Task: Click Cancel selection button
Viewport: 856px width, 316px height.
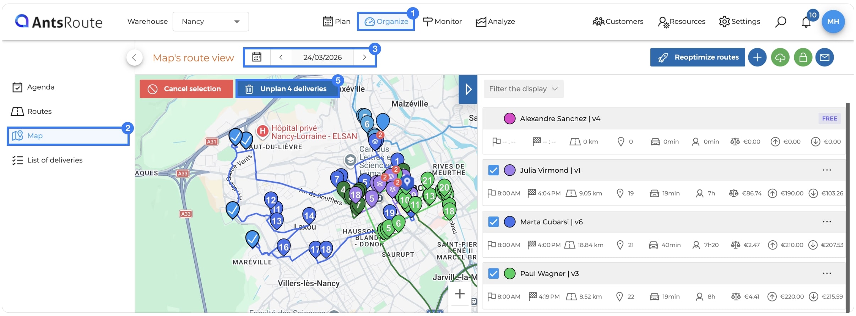Action: tap(186, 89)
